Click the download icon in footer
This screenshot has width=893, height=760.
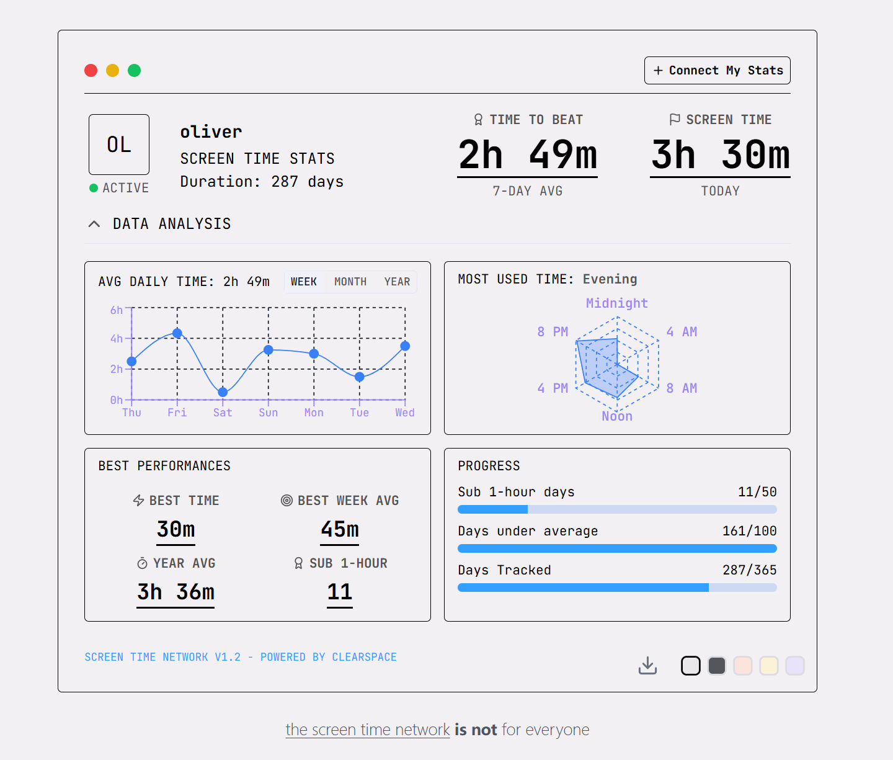pos(647,665)
